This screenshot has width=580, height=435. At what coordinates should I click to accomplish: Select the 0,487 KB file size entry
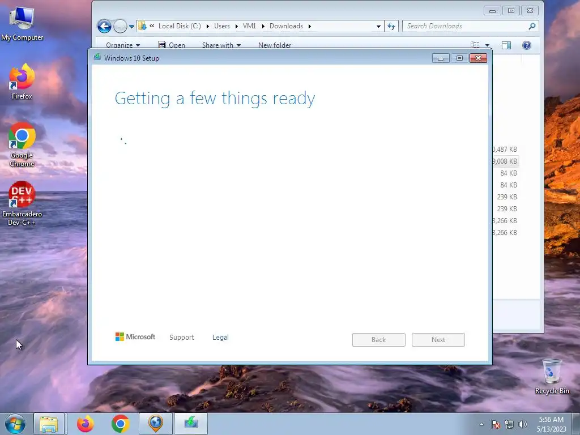click(x=505, y=150)
